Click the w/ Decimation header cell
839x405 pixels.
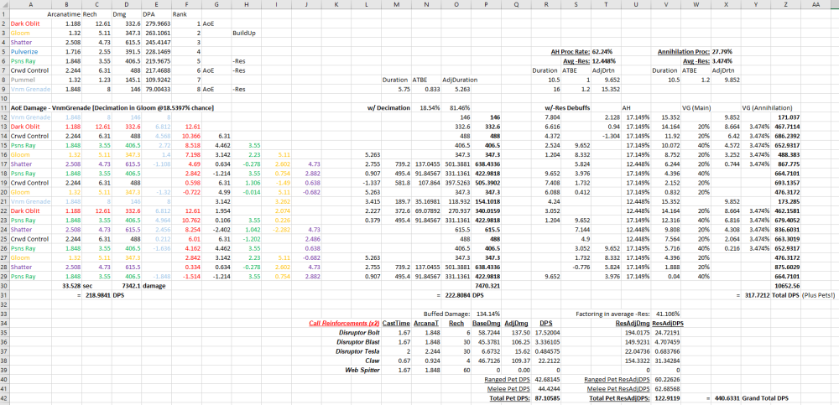click(388, 109)
